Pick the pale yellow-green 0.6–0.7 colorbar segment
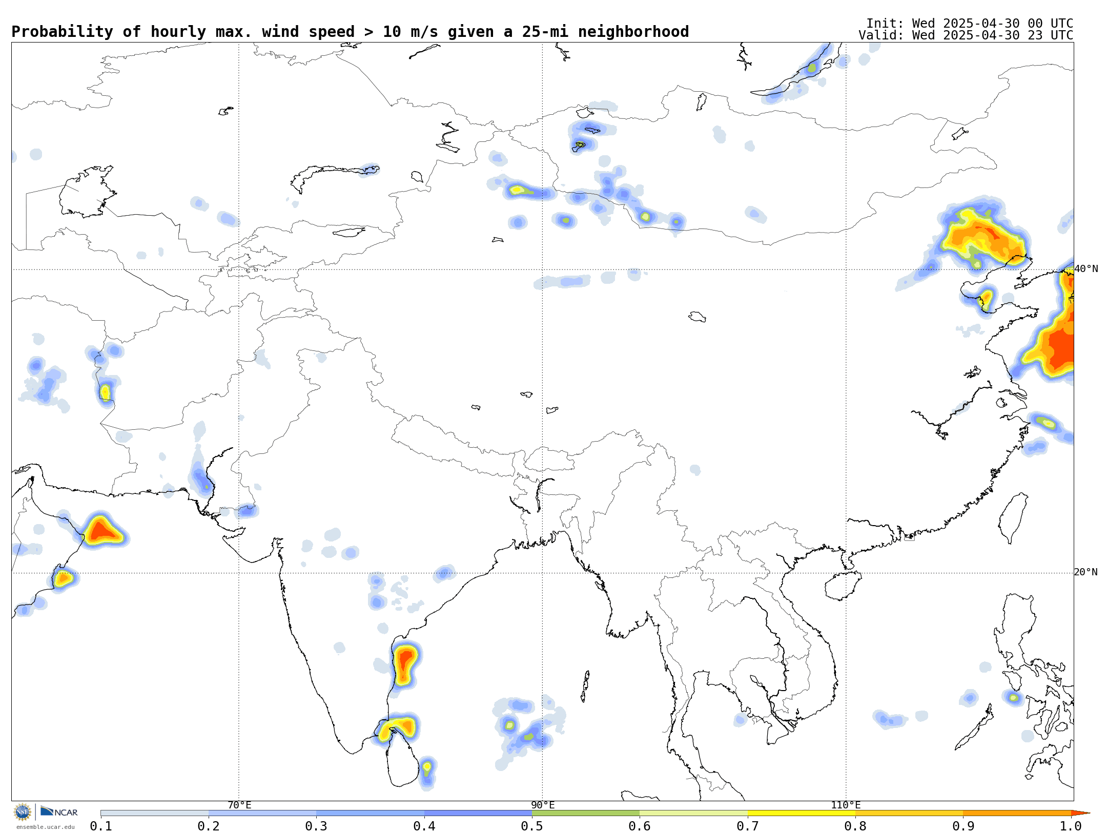 pos(693,813)
